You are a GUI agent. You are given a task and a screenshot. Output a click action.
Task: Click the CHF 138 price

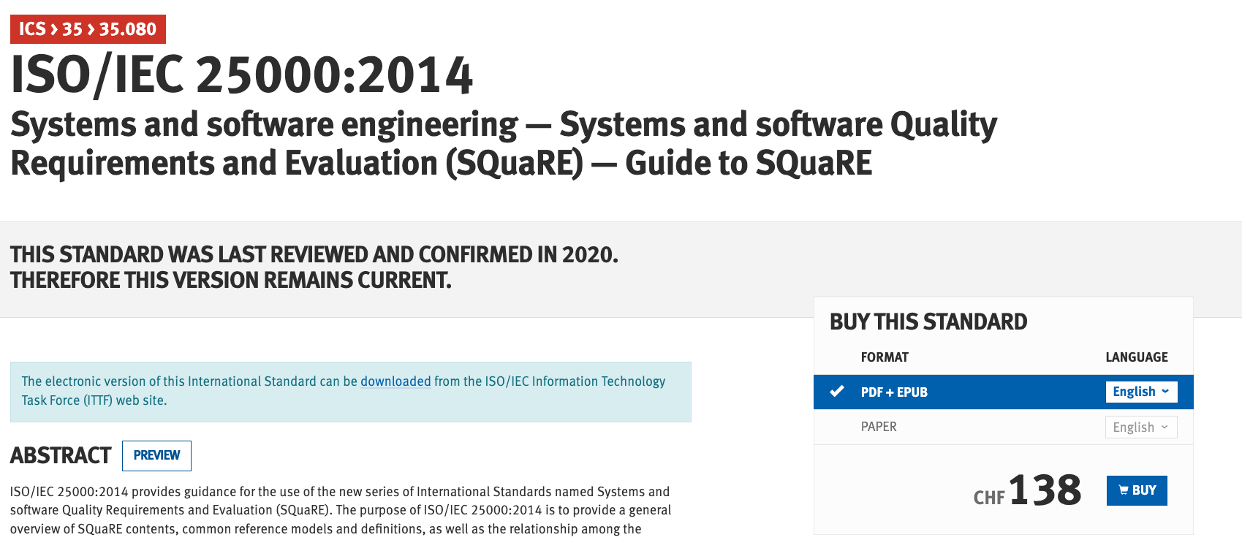click(1027, 490)
